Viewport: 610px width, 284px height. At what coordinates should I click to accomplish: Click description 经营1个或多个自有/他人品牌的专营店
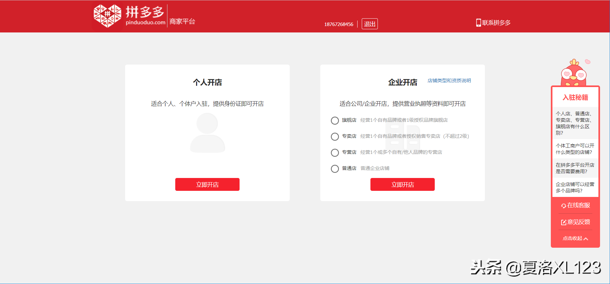click(401, 152)
